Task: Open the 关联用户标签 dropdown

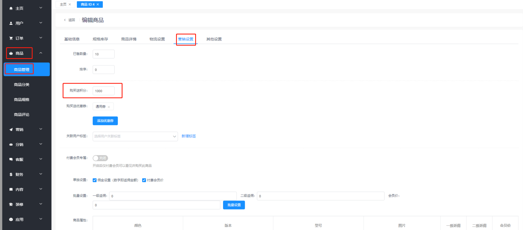Action: pos(135,136)
